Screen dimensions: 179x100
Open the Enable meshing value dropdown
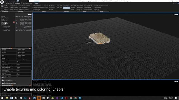[23, 64]
